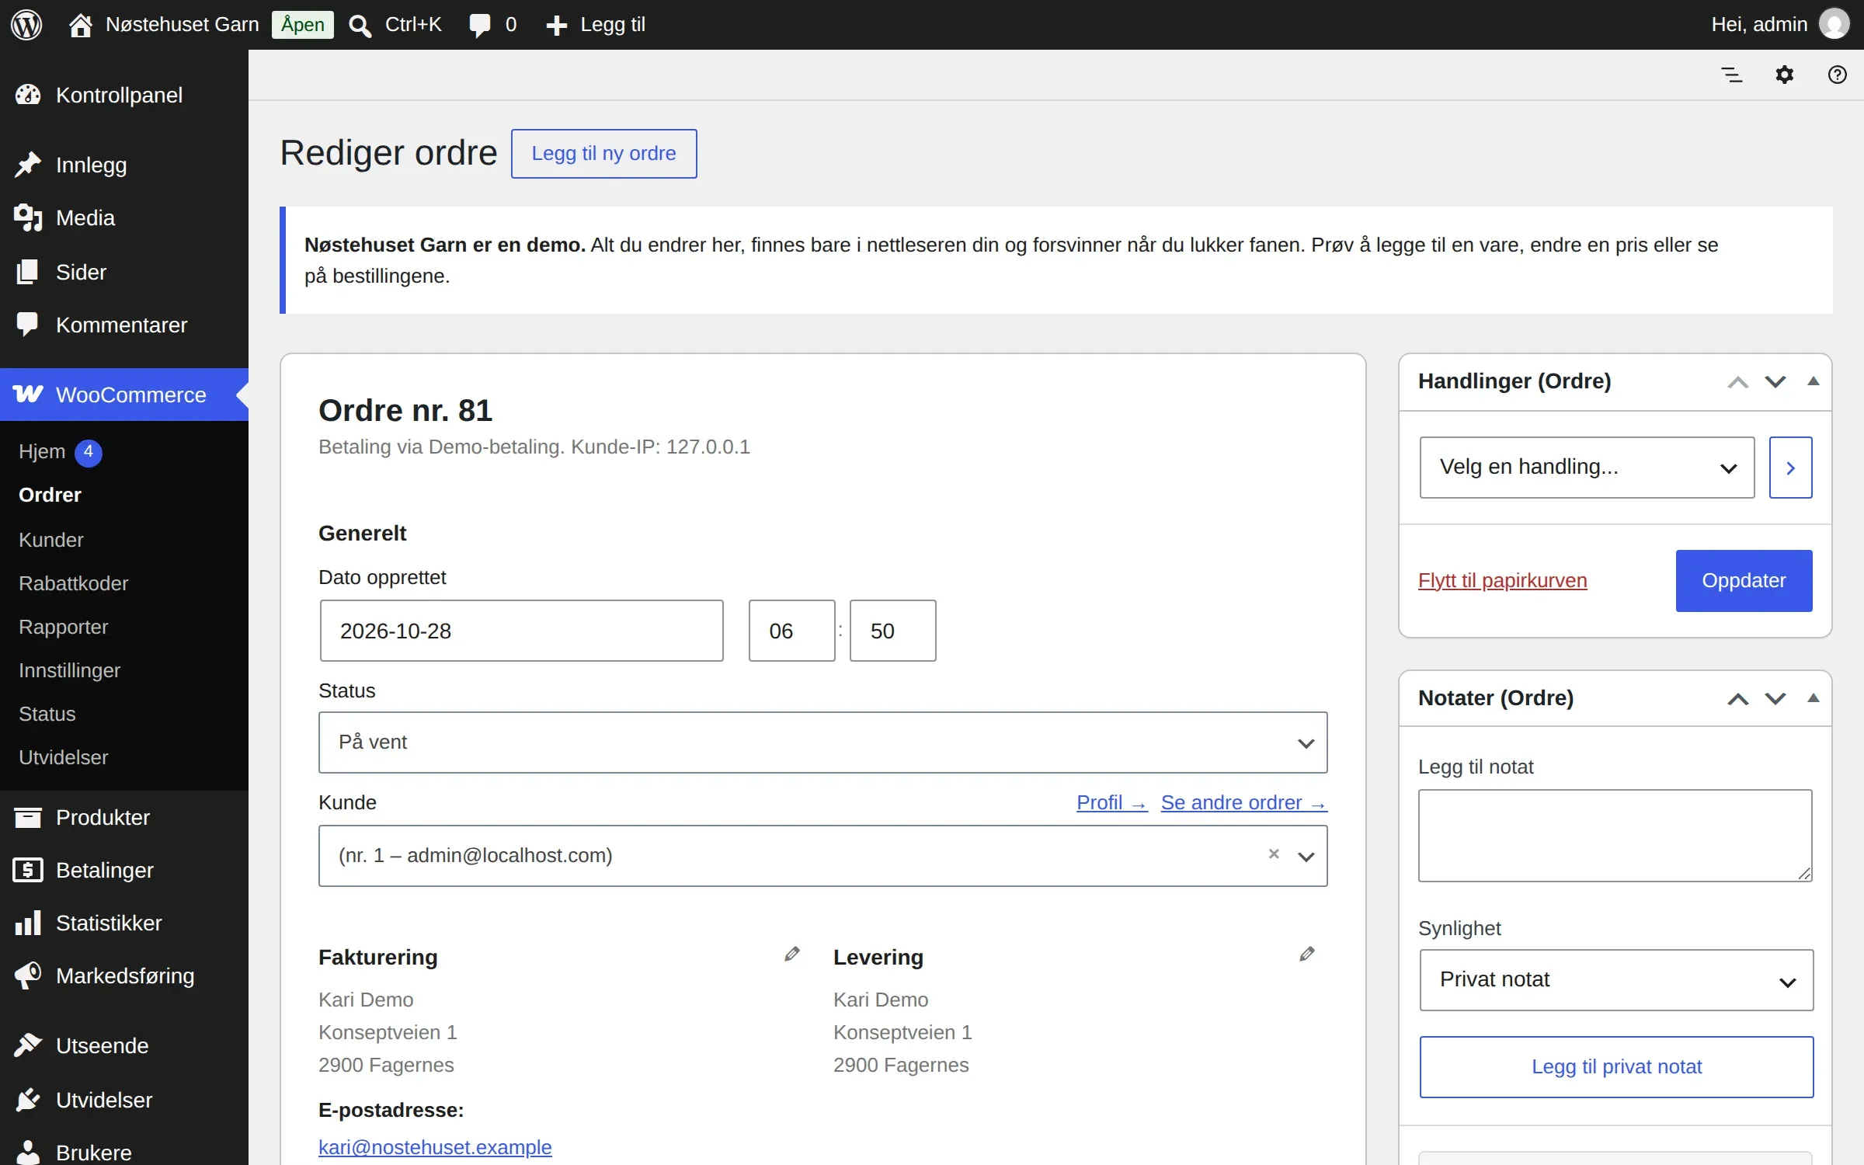The height and width of the screenshot is (1165, 1864).
Task: Open the settings gear in header
Action: 1785,75
